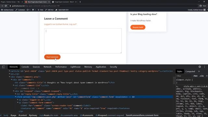Open the Memory panel tab

pos(88,67)
